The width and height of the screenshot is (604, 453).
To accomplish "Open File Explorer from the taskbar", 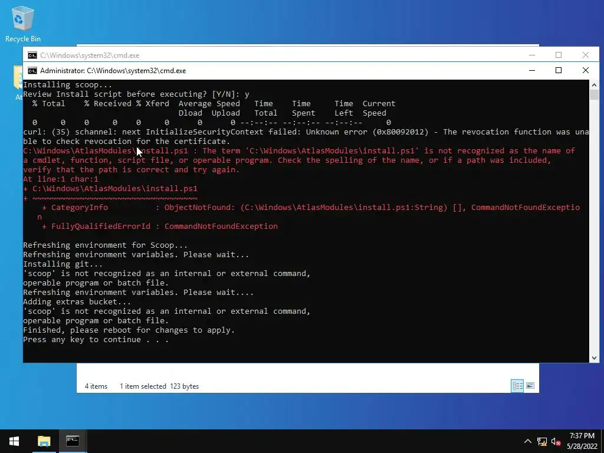I will 44,441.
